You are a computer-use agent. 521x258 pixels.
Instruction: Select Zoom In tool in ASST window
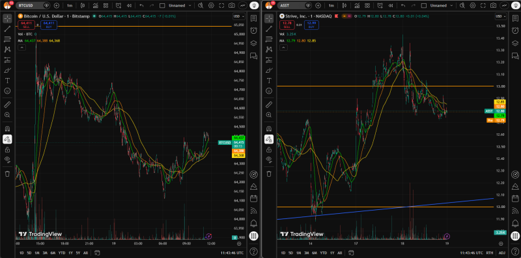click(269, 115)
